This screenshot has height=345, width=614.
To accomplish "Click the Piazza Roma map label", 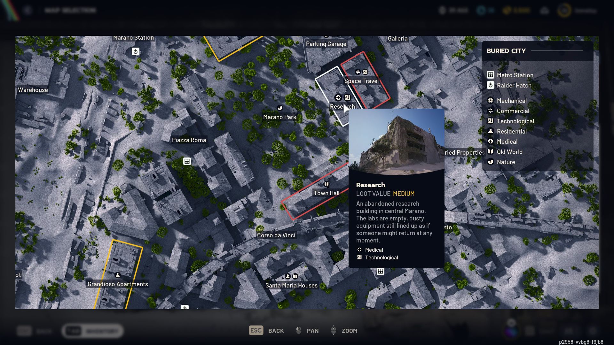I will pyautogui.click(x=189, y=140).
